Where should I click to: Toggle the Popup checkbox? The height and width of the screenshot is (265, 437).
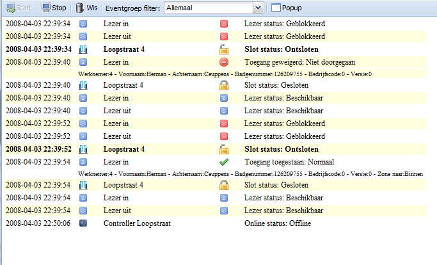click(287, 8)
